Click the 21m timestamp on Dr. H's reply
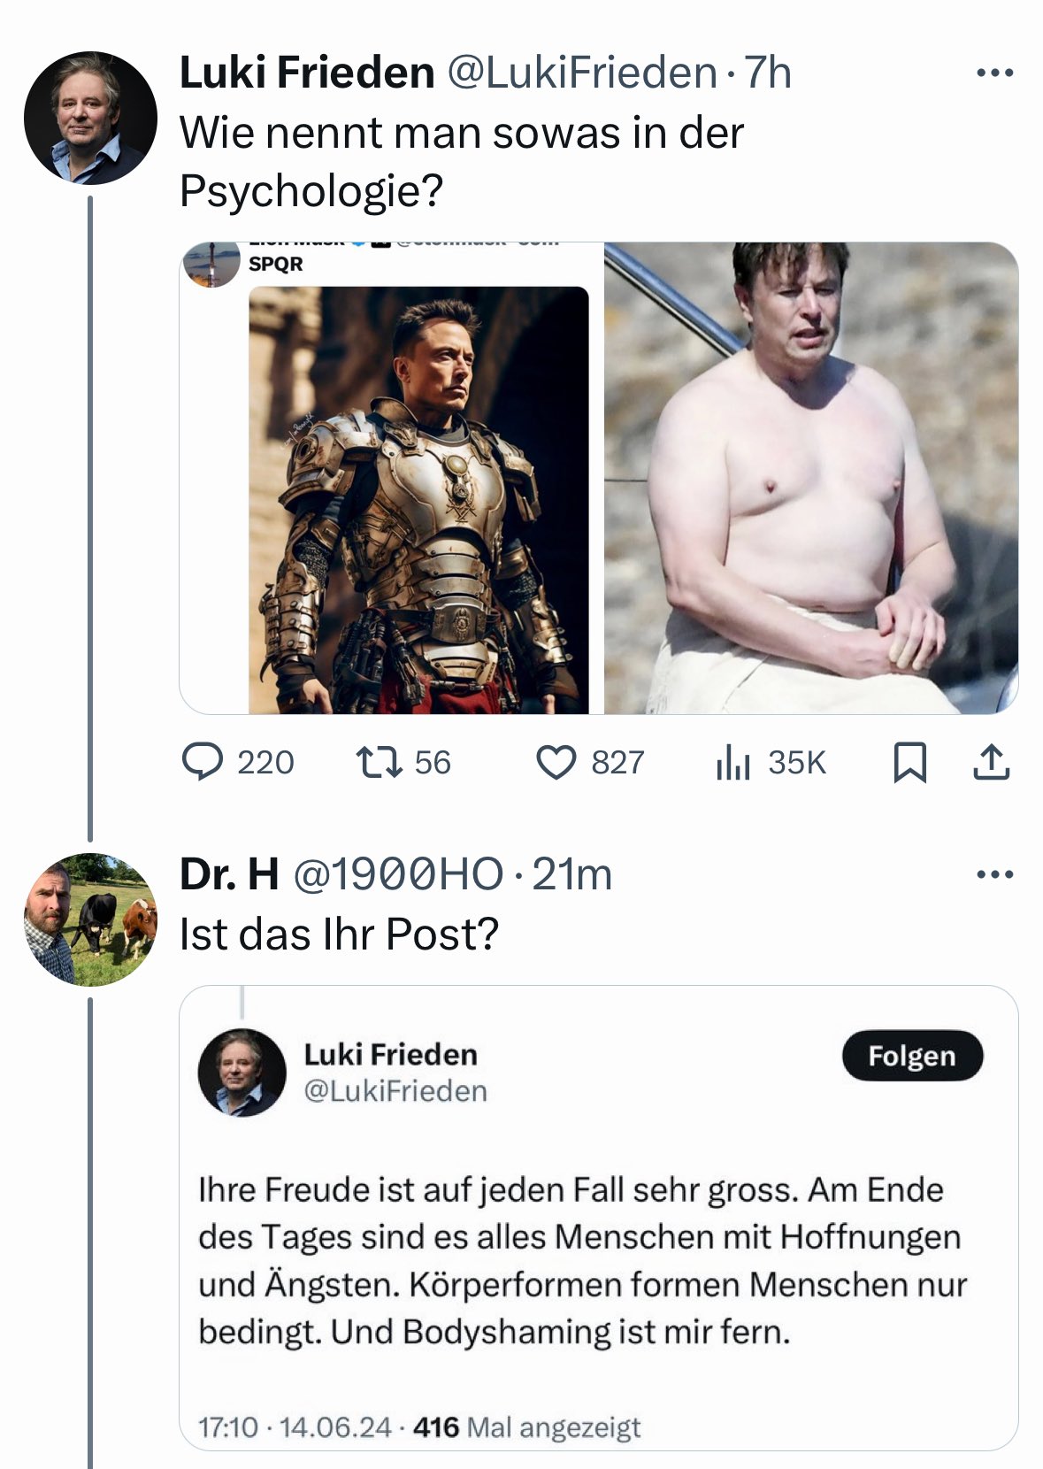1043x1469 pixels. click(x=572, y=874)
